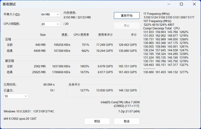
Task: Click the thread count chevron arrow
Action: coord(58,24)
